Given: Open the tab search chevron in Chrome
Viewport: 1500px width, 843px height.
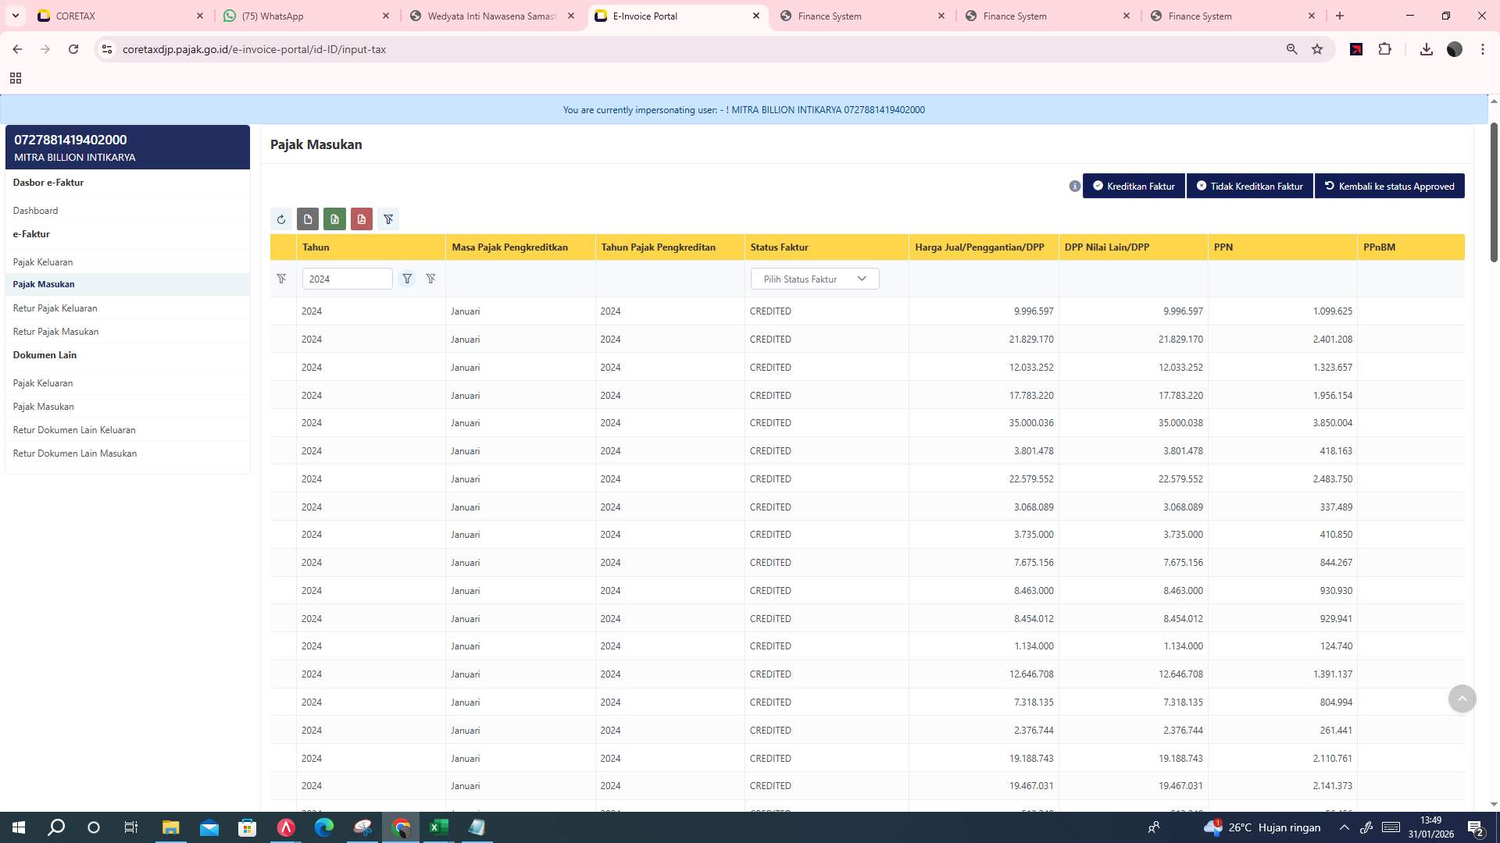Looking at the screenshot, I should (15, 16).
